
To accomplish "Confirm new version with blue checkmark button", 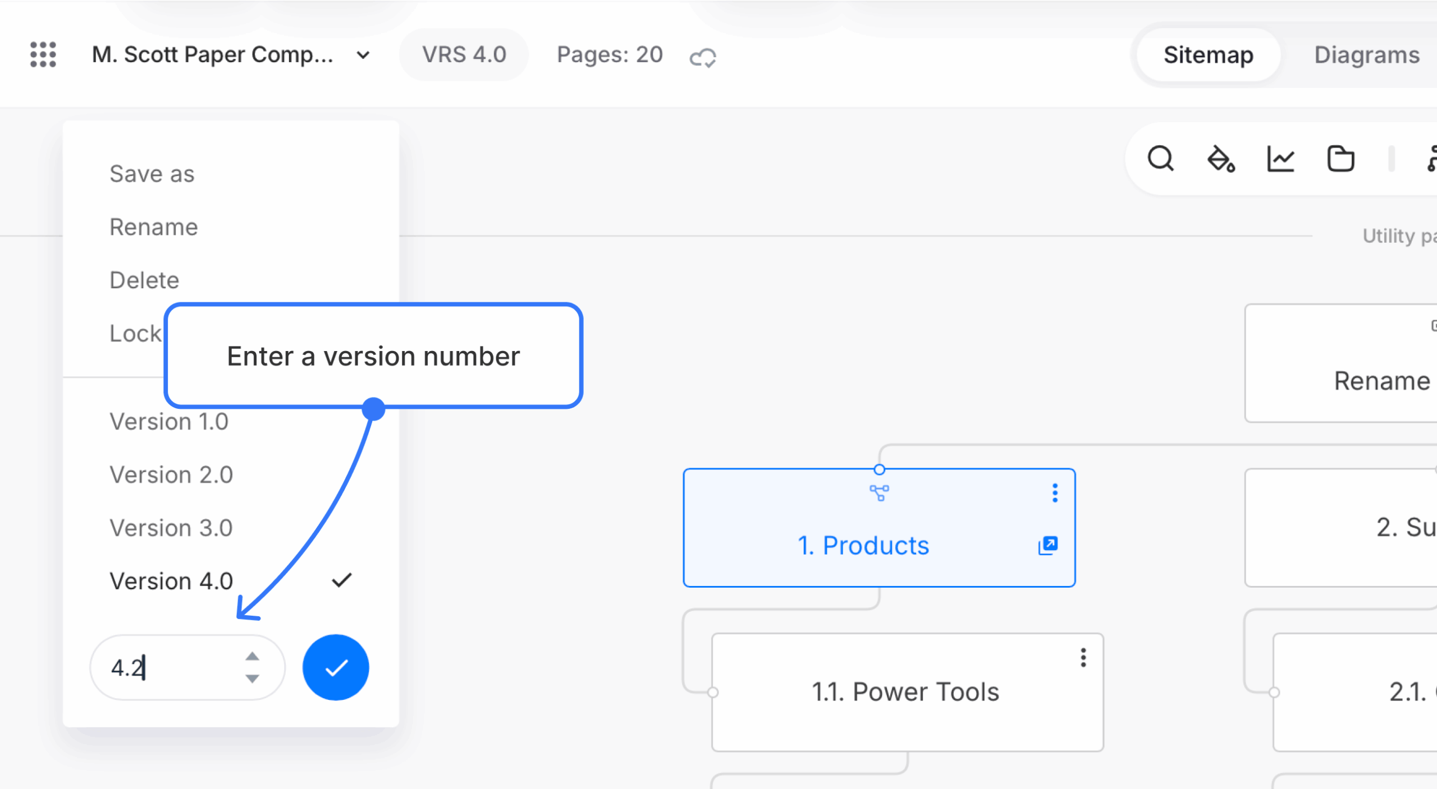I will pos(336,667).
